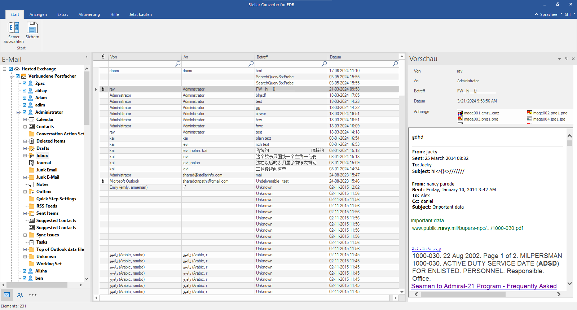
Task: Toggle the abhay mailbox checkbox
Action: (x=25, y=91)
